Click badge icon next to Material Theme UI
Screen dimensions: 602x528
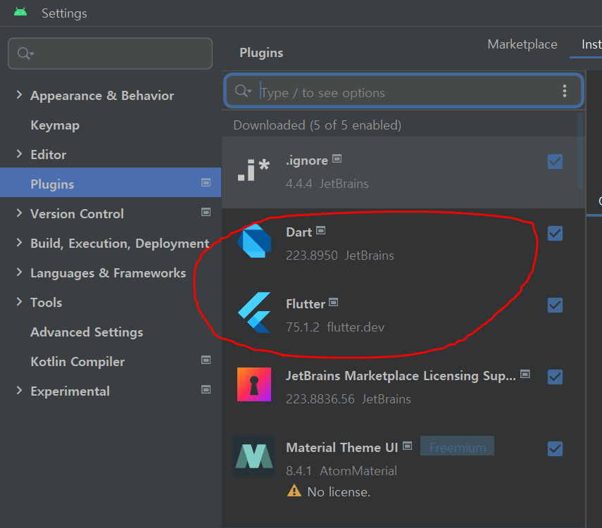(407, 446)
